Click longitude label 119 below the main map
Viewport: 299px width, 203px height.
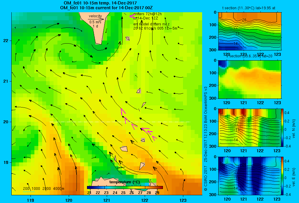pos(30,200)
